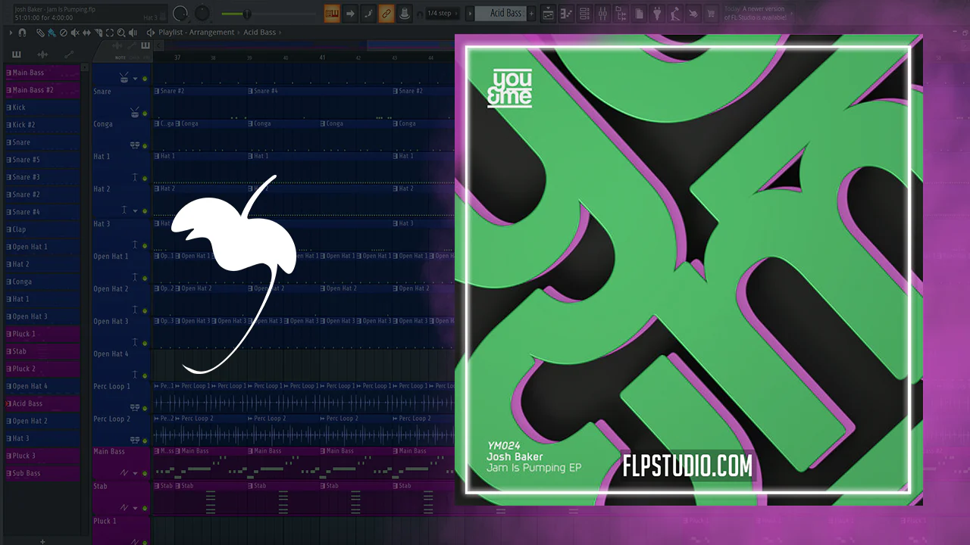
Task: Select the Delete tool in playlist toolbar
Action: coord(63,33)
